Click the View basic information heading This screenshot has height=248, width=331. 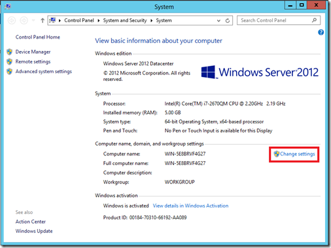pos(158,40)
